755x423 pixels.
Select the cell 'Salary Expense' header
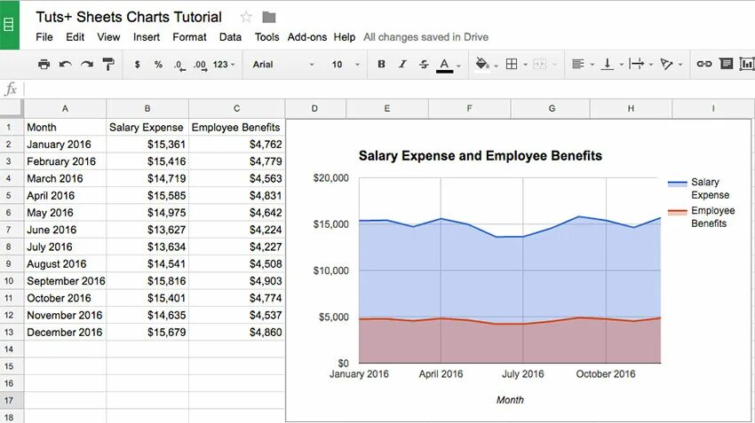coord(147,128)
